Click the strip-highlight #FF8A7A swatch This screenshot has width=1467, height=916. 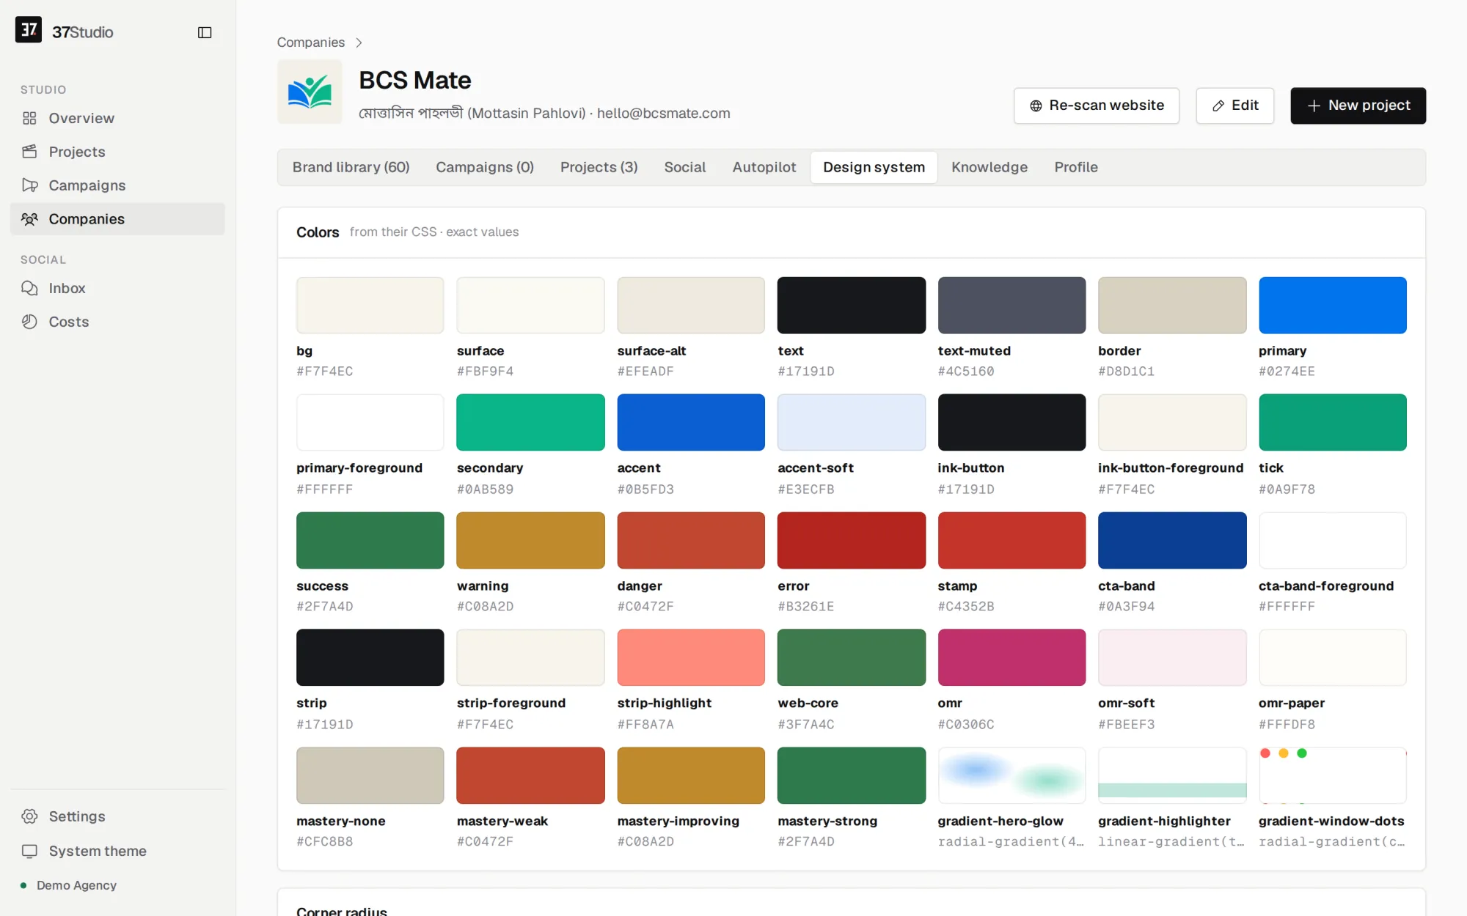click(690, 657)
